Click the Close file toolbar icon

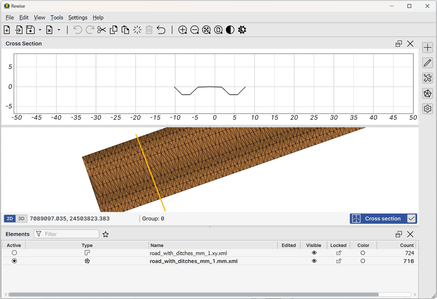[x=49, y=30]
